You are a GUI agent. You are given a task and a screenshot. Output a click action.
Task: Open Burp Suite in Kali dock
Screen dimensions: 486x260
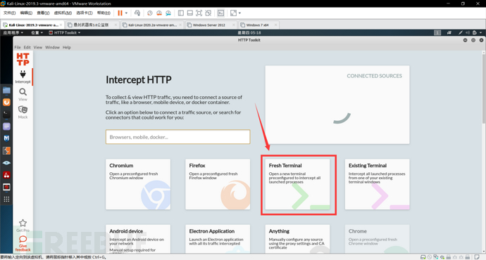click(6, 150)
